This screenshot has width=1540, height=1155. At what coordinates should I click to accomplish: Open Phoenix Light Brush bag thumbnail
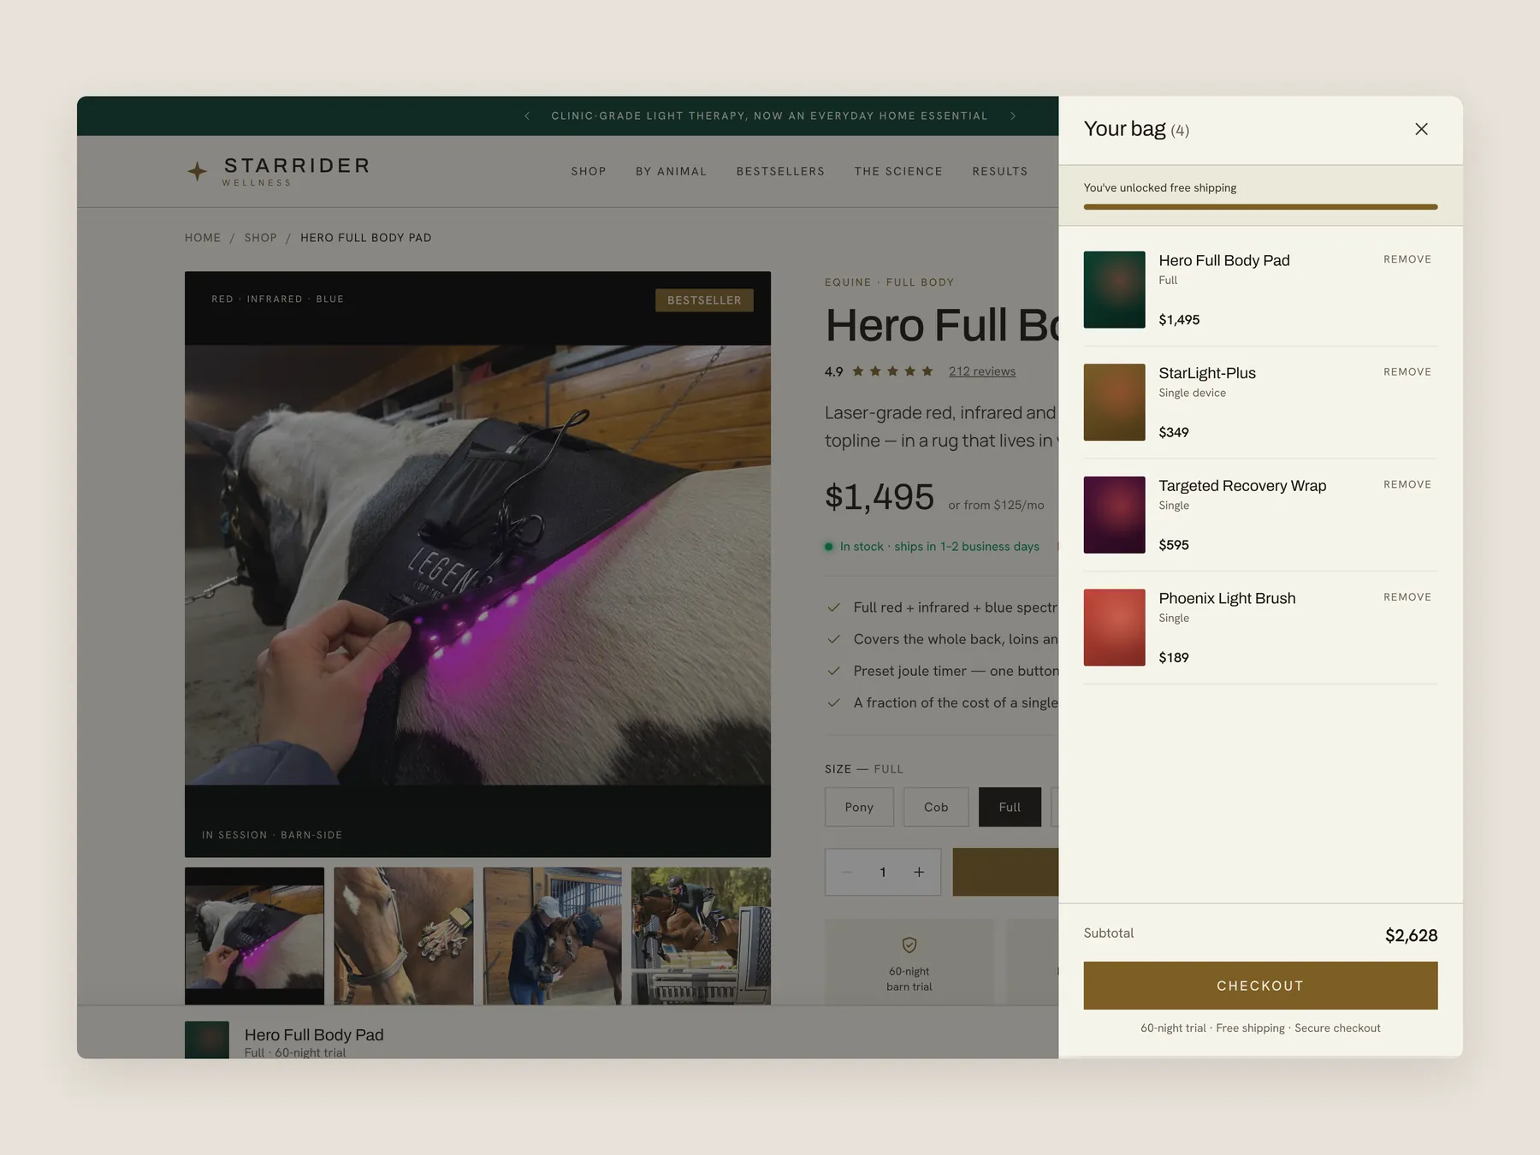click(1114, 627)
